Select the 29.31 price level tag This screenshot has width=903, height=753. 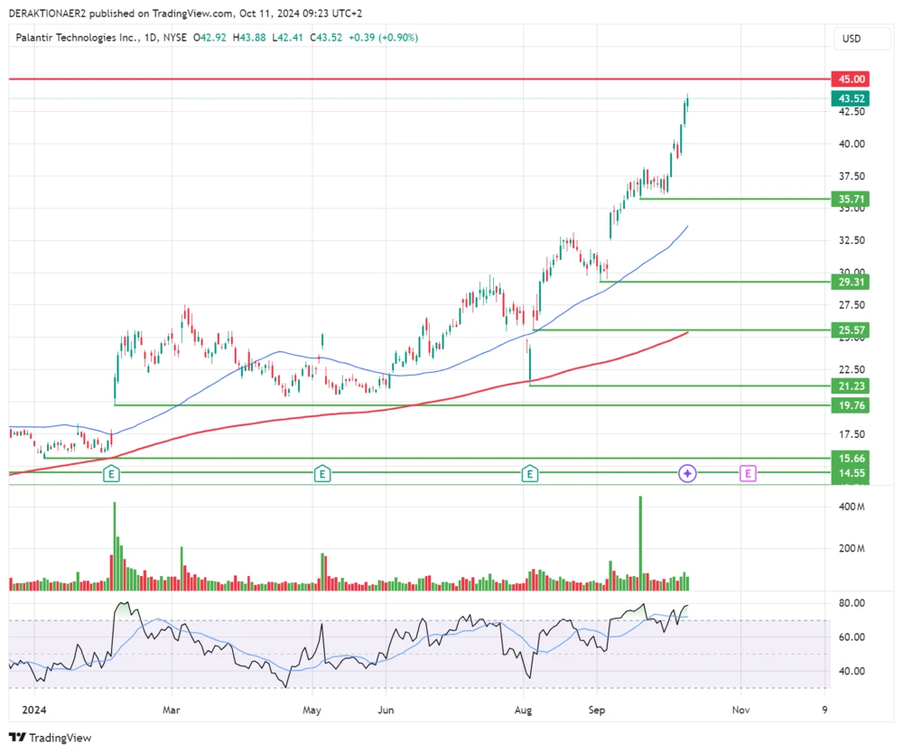[x=851, y=283]
